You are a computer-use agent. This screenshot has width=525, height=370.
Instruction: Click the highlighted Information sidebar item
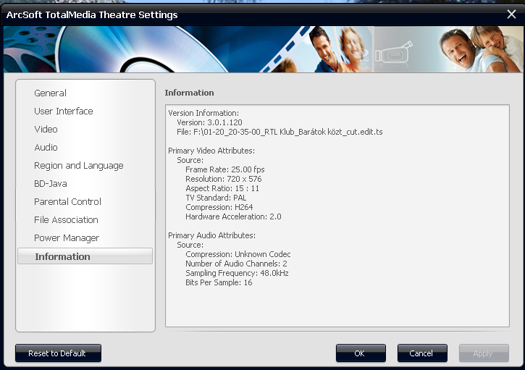click(x=85, y=256)
